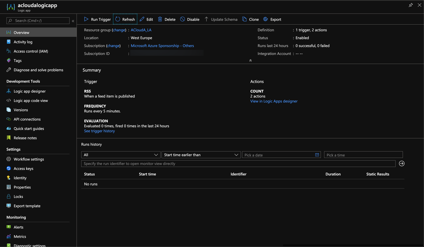This screenshot has height=247, width=424.
Task: Click the Metrics chart icon
Action: (x=9, y=236)
